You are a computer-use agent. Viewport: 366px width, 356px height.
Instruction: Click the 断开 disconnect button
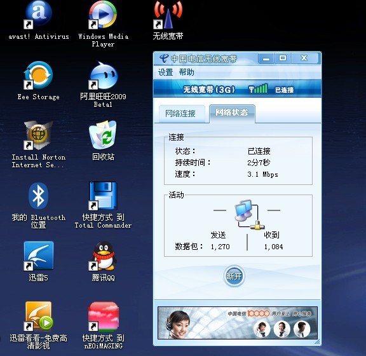click(x=234, y=277)
